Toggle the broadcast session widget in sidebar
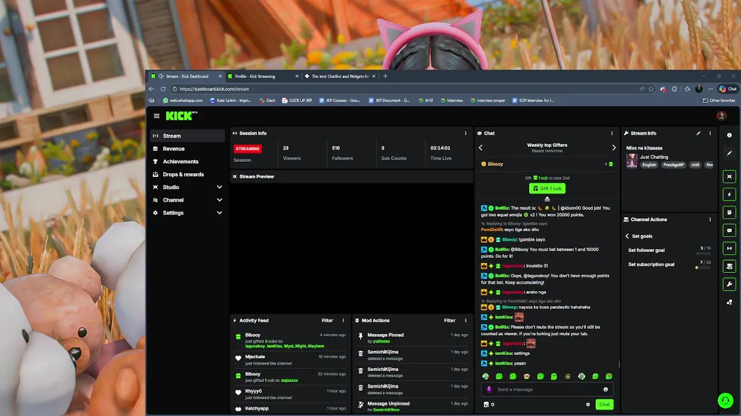The height and width of the screenshot is (416, 741). (x=729, y=248)
